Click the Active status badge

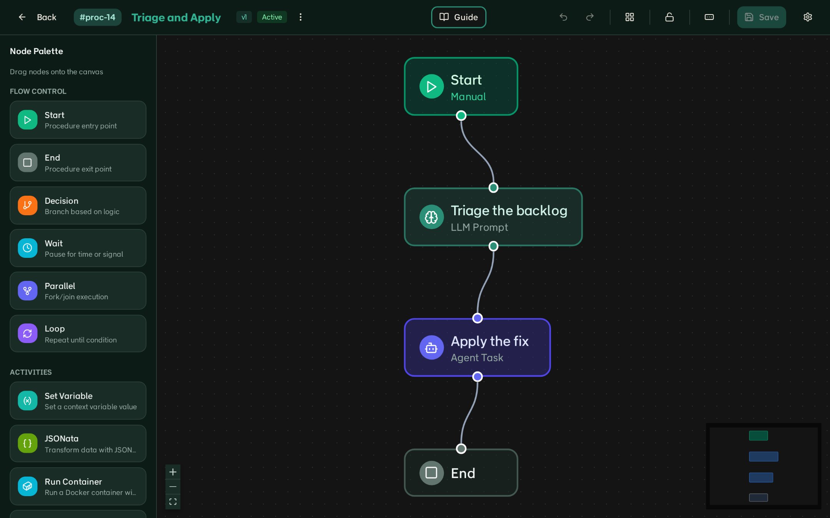tap(272, 17)
